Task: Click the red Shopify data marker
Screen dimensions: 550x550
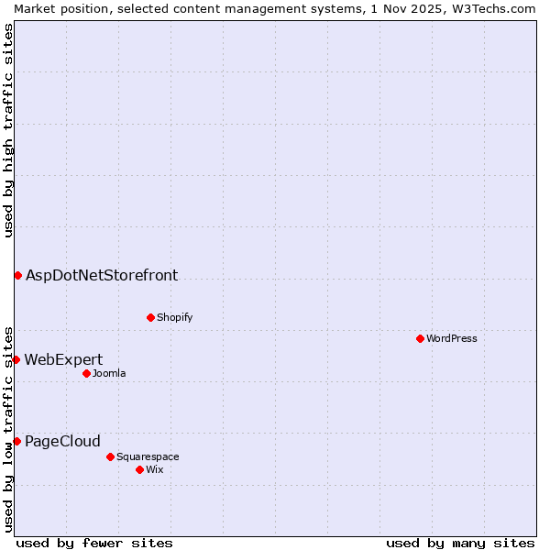Action: (150, 317)
